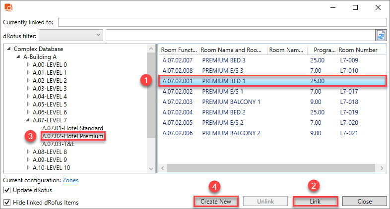Open the Zones configuration link
This screenshot has width=390, height=209.
[x=70, y=181]
